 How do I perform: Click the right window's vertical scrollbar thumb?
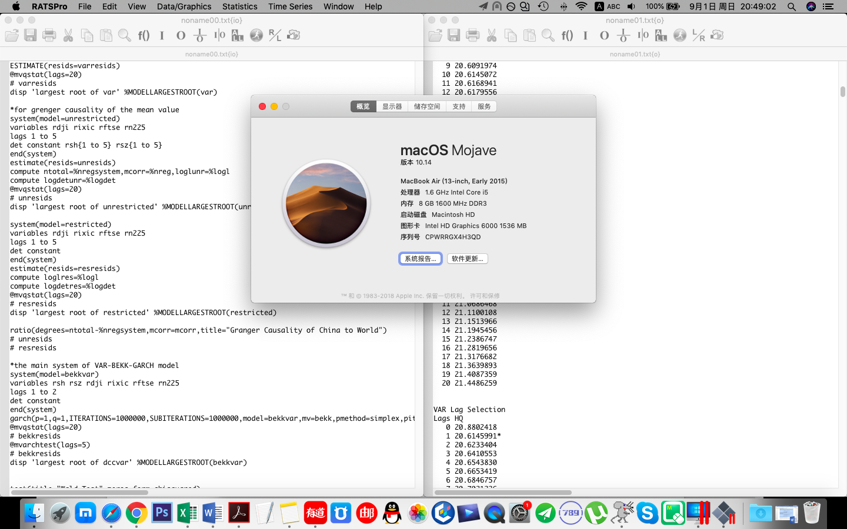coord(842,92)
